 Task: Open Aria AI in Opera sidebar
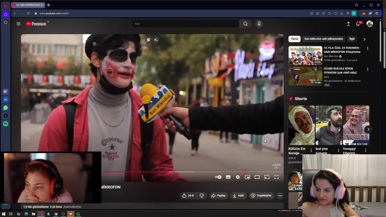coord(5,92)
